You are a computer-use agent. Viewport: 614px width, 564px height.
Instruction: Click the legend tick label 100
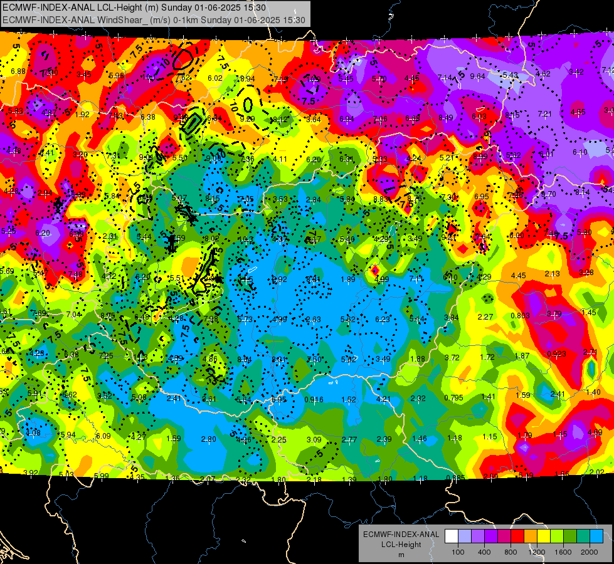pos(458,552)
